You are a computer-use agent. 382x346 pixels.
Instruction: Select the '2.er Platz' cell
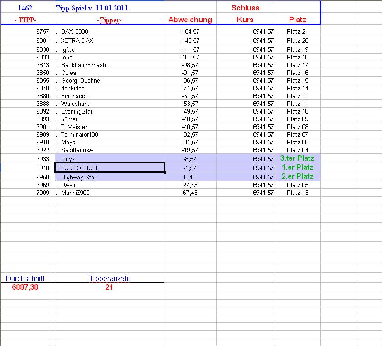297,177
